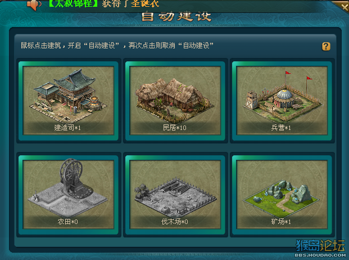The width and height of the screenshot is (349, 260).
Task: Click the red flags on barracks
Action: (x=298, y=76)
